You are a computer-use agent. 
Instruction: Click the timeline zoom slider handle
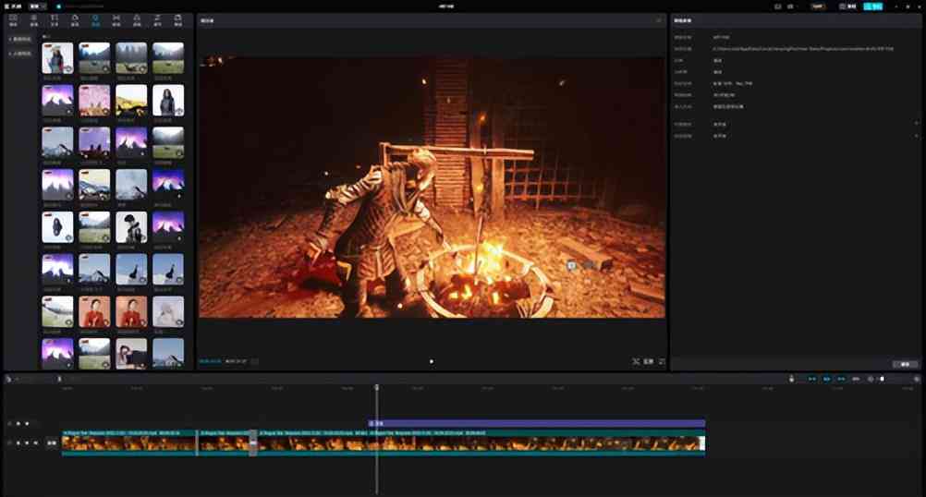[x=883, y=379]
